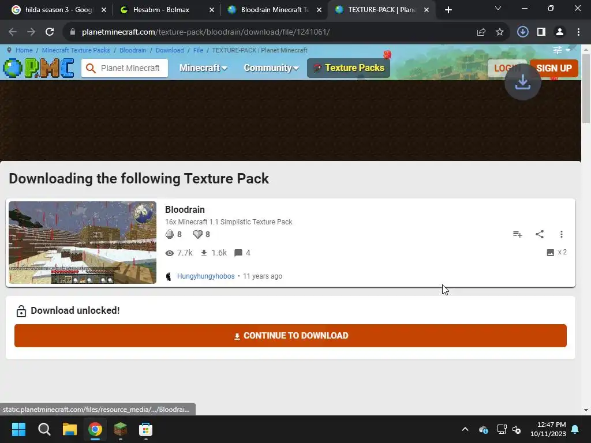This screenshot has height=443, width=591.
Task: Click the muted volume icon in the system tray
Action: click(x=517, y=429)
